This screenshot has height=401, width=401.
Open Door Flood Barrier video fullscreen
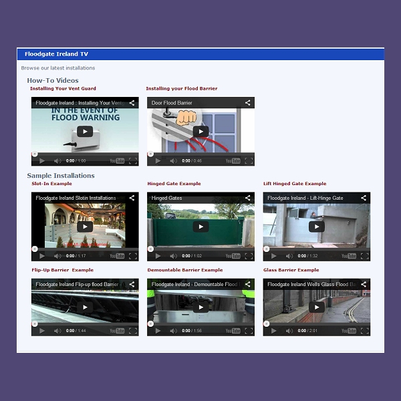pos(249,161)
